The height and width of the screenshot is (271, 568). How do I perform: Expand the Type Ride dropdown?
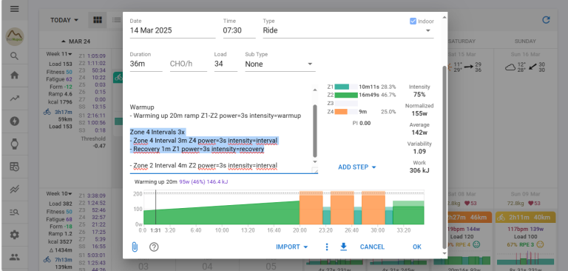pyautogui.click(x=428, y=30)
